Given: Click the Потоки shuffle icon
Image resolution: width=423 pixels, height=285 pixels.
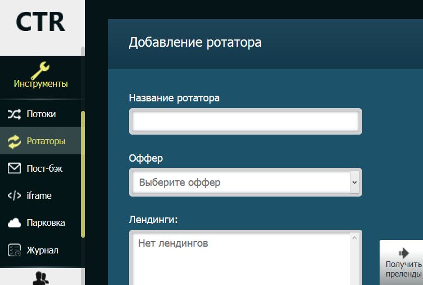Looking at the screenshot, I should point(14,114).
